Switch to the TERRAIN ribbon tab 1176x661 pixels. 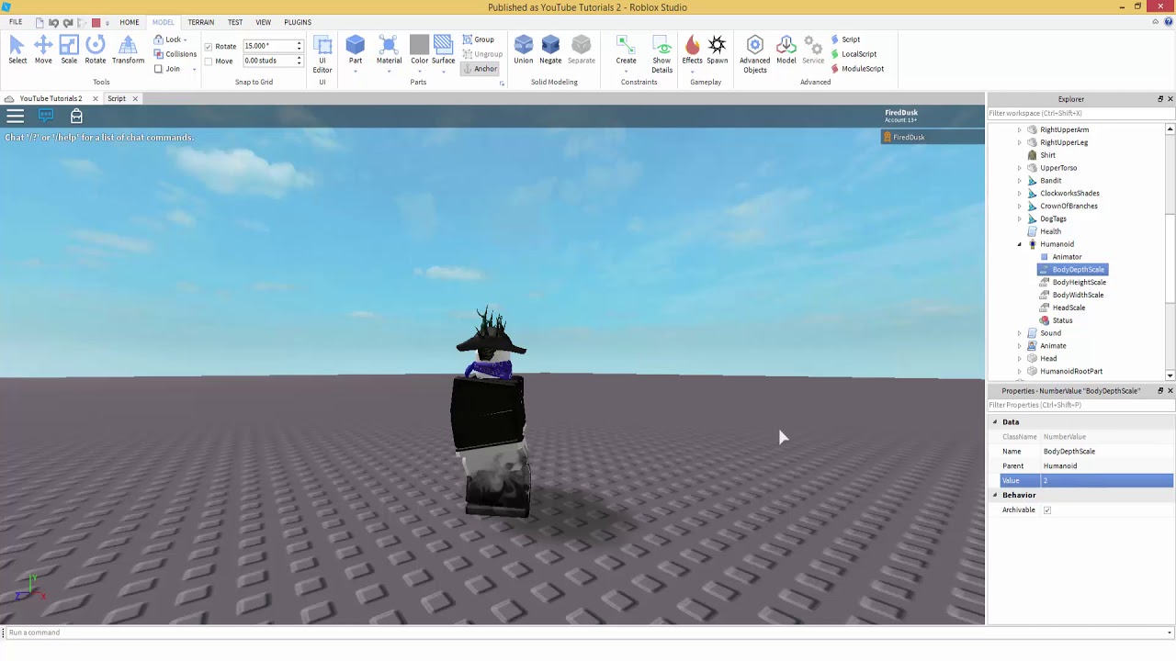[200, 22]
